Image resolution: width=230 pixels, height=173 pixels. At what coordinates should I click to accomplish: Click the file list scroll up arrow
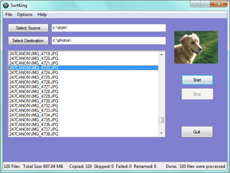[x=161, y=54]
